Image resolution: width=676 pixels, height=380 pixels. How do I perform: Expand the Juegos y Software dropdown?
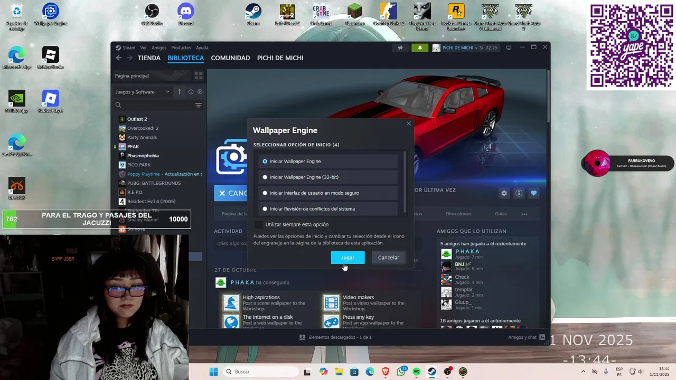[x=143, y=92]
